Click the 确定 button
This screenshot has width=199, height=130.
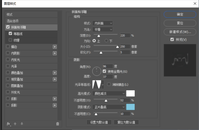click(x=180, y=14)
